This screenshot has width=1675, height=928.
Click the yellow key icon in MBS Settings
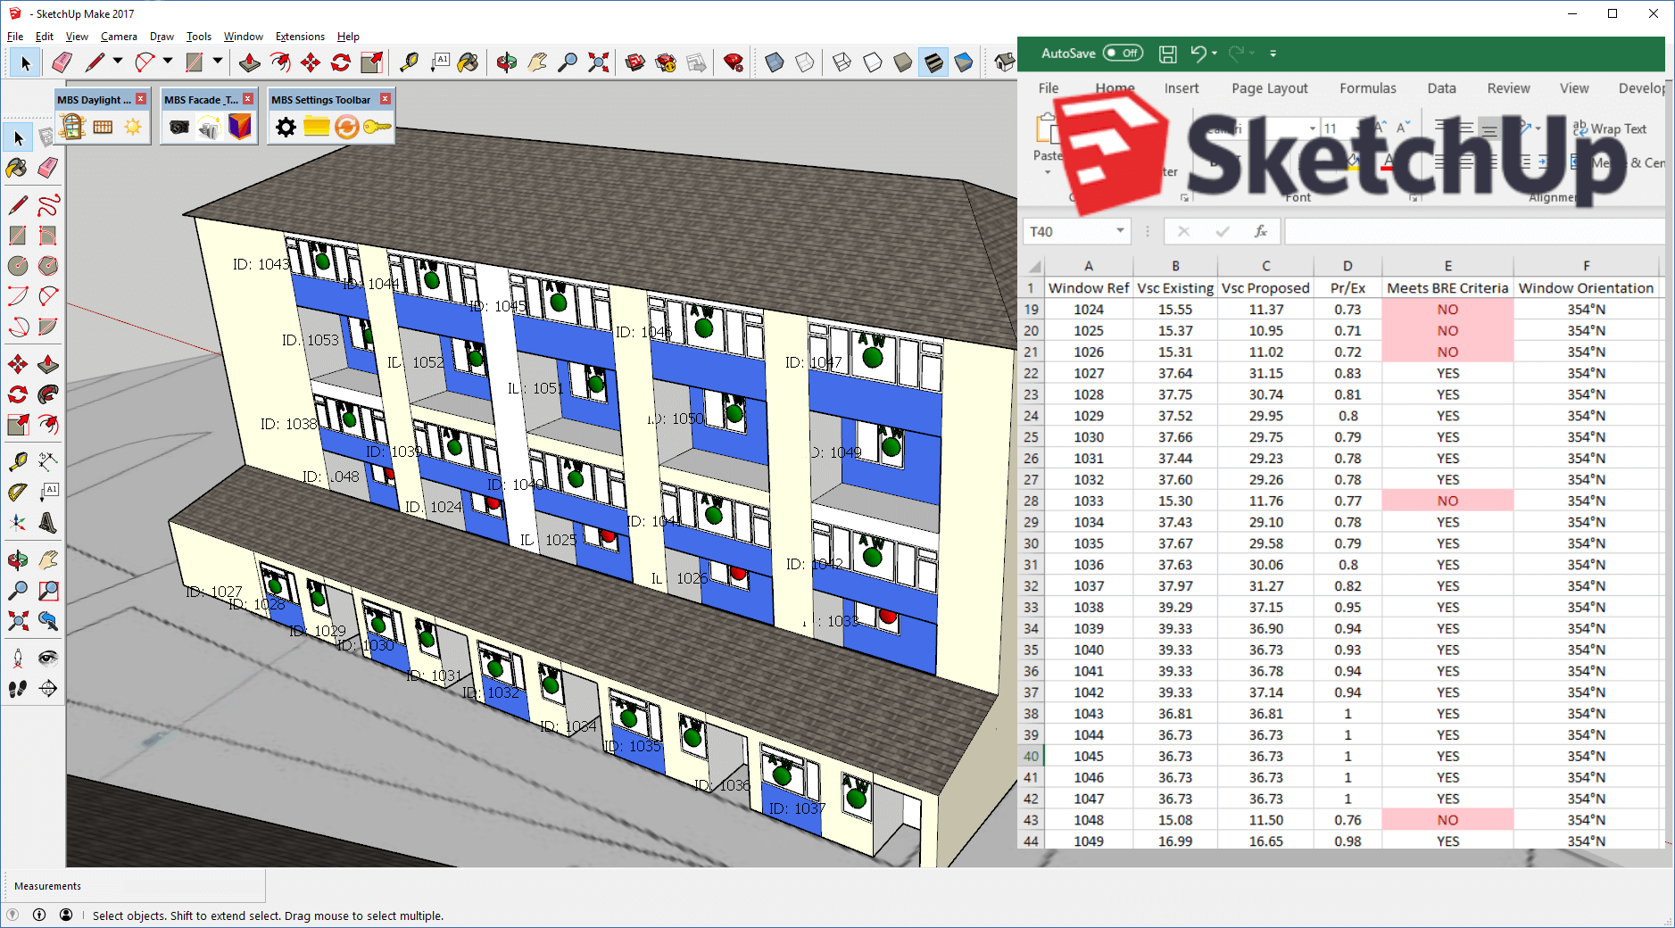[x=377, y=128]
